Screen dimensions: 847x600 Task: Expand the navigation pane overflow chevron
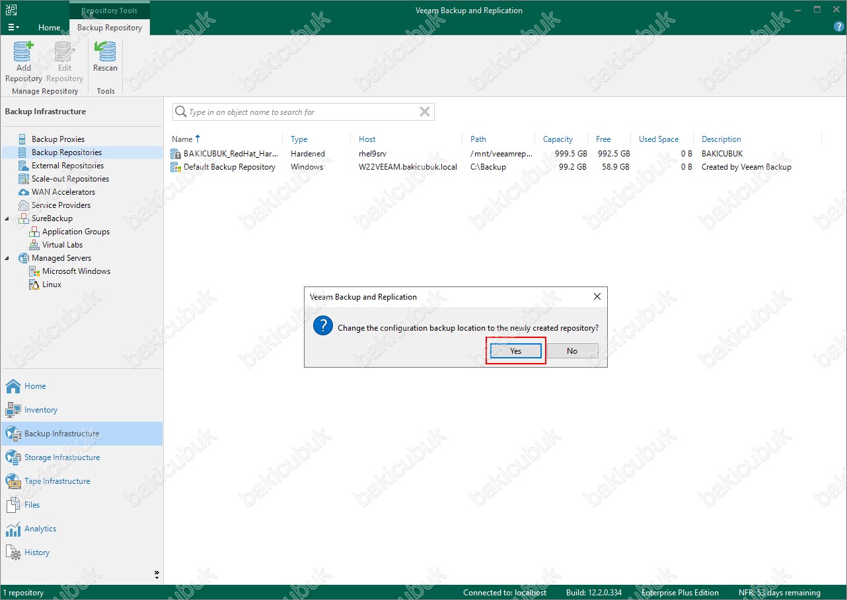click(157, 574)
